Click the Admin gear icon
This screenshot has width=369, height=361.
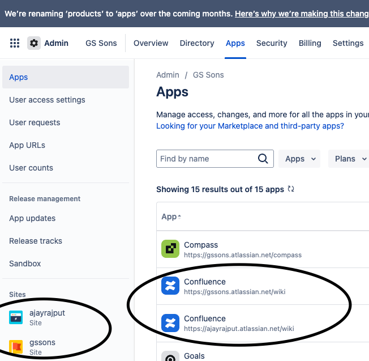point(34,43)
